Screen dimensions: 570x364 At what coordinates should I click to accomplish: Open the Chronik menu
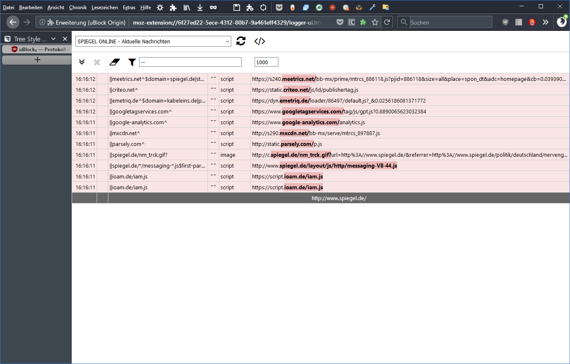coord(78,8)
